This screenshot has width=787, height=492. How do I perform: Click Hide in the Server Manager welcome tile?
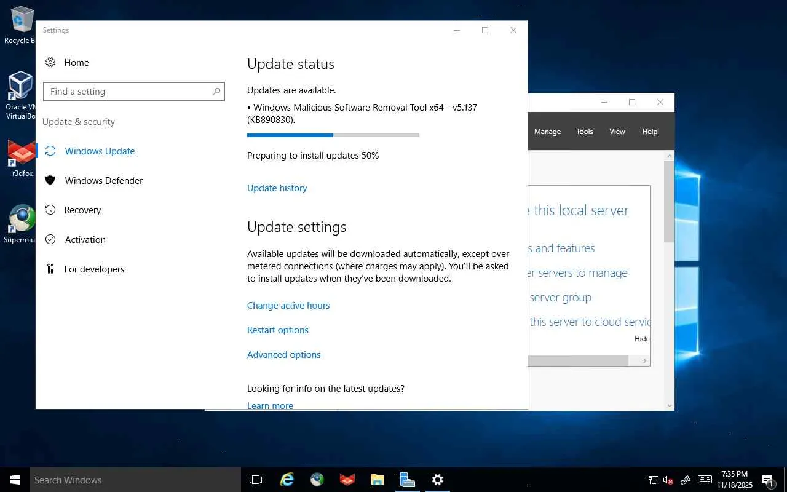point(642,339)
